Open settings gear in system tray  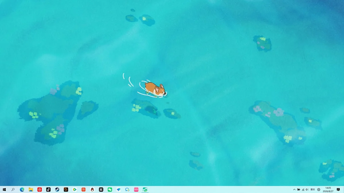click(x=319, y=190)
